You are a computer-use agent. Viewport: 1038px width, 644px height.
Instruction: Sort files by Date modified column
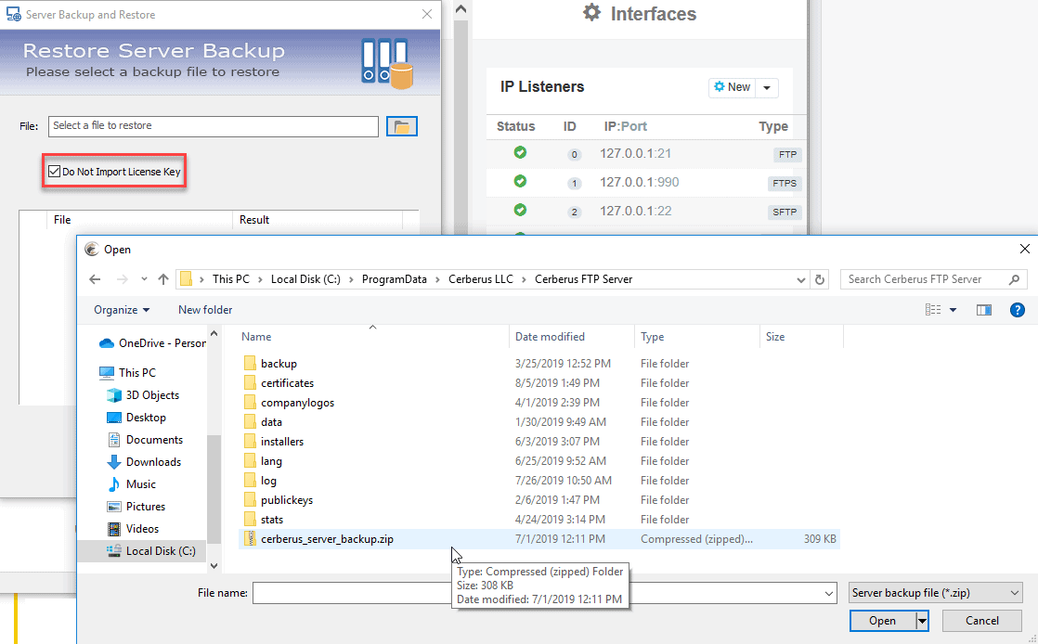(x=550, y=337)
